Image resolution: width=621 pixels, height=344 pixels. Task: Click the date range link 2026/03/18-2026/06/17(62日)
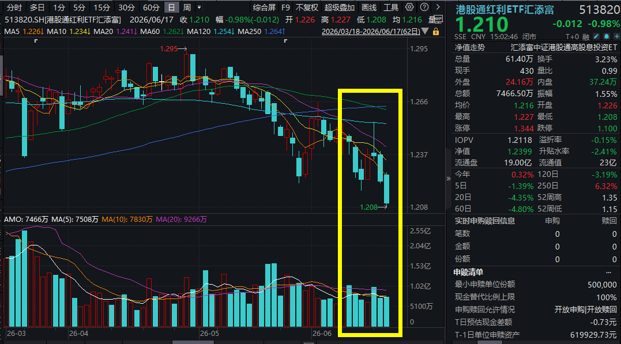371,31
